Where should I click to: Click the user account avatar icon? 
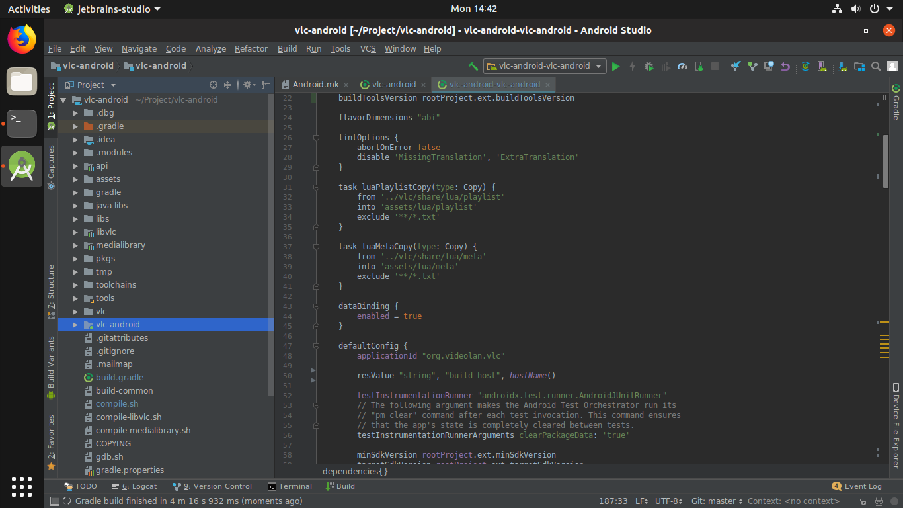click(x=892, y=66)
